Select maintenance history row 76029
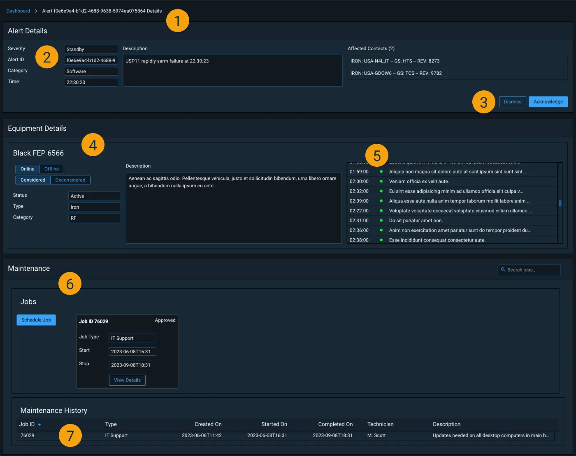Screen dimensions: 576x456 click(x=247, y=435)
